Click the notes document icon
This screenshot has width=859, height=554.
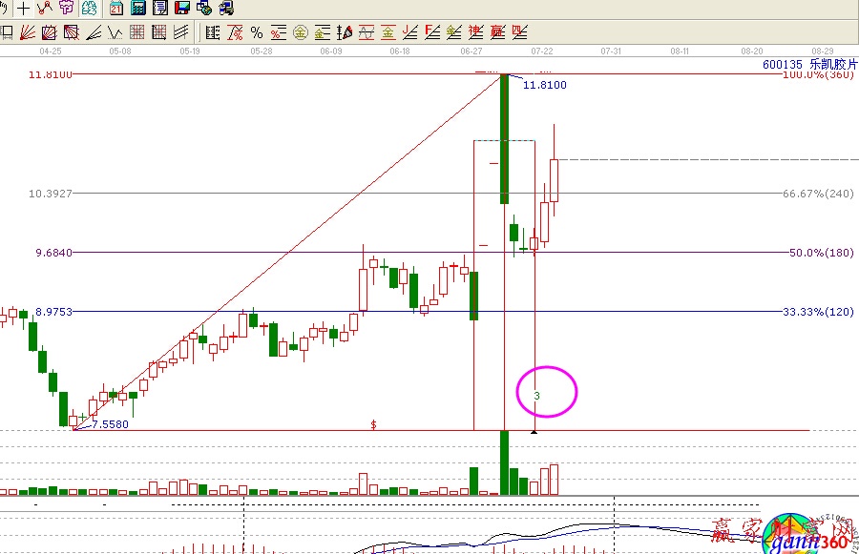[160, 9]
